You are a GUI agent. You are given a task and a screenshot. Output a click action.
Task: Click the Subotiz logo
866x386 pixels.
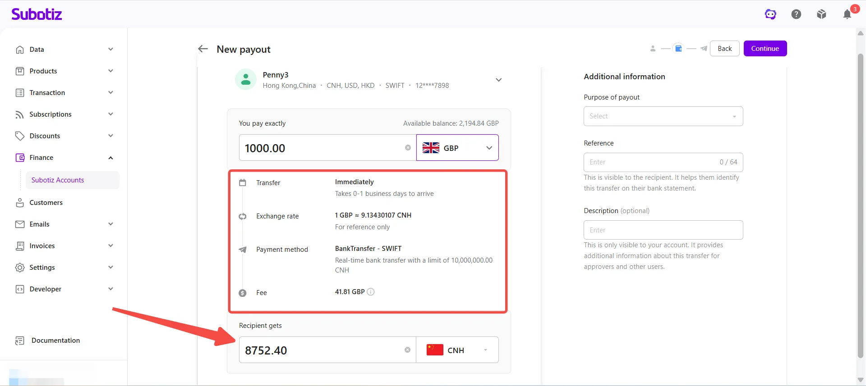(x=37, y=14)
